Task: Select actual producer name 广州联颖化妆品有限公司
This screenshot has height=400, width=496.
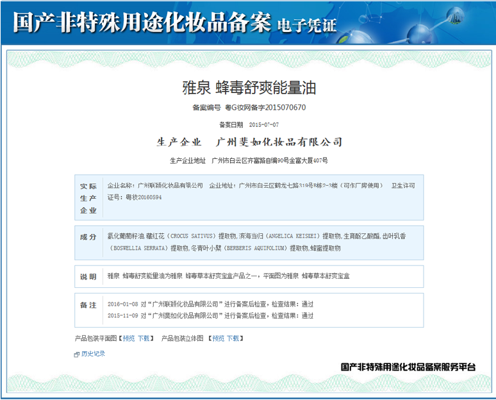Action: click(170, 185)
